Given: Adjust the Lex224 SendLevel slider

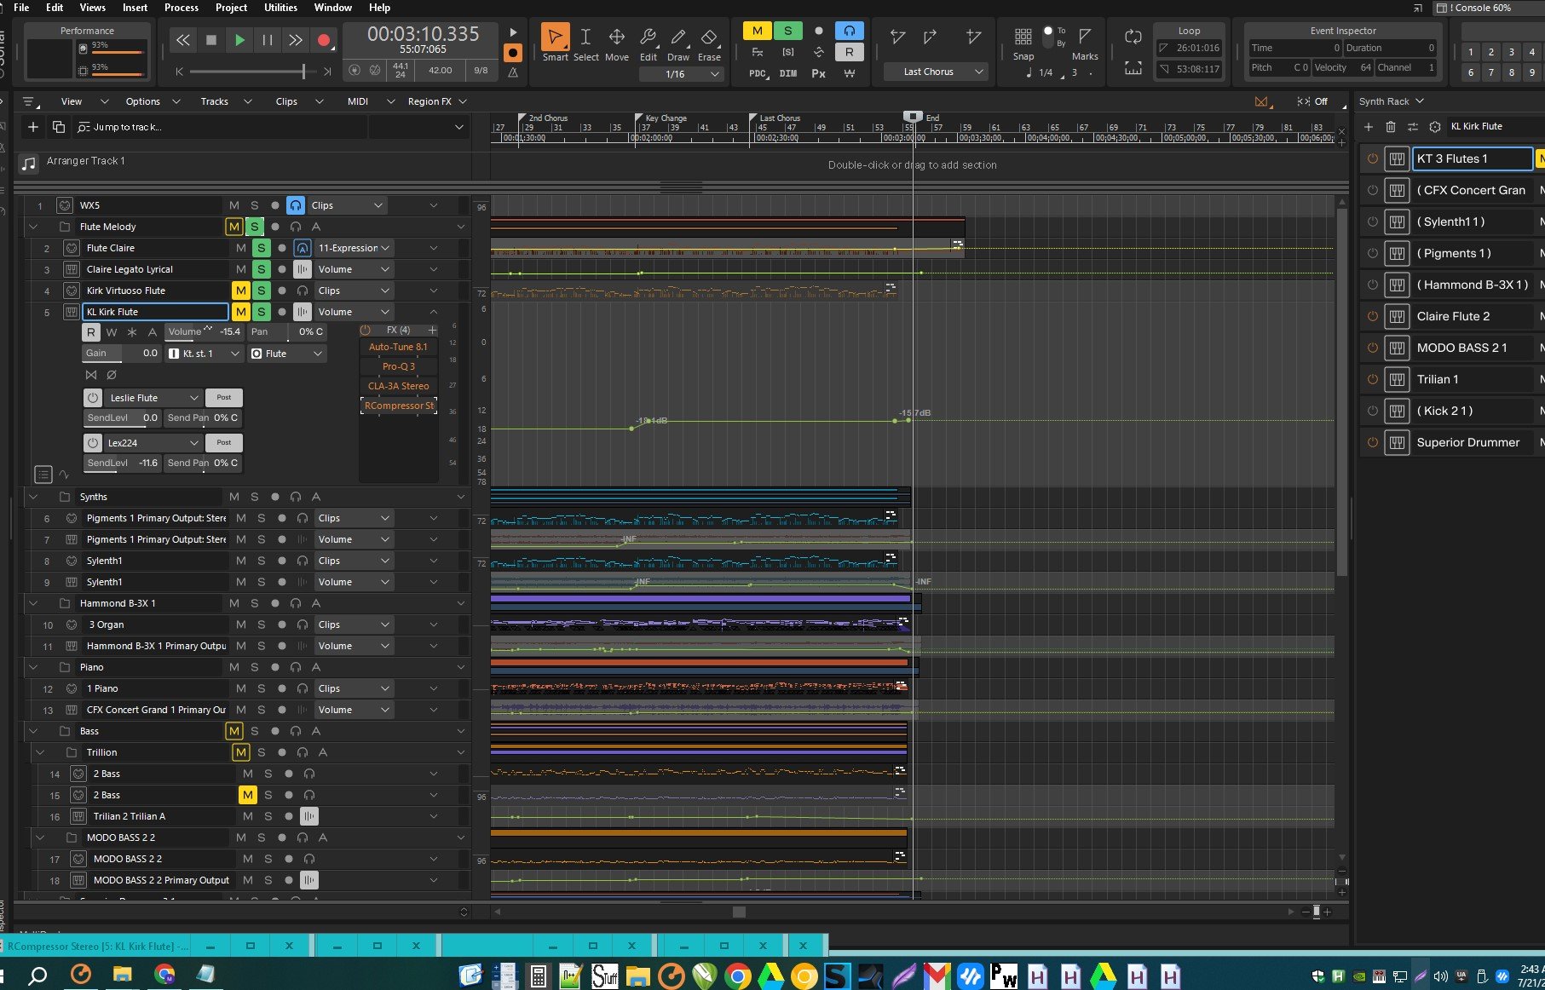Looking at the screenshot, I should [122, 463].
